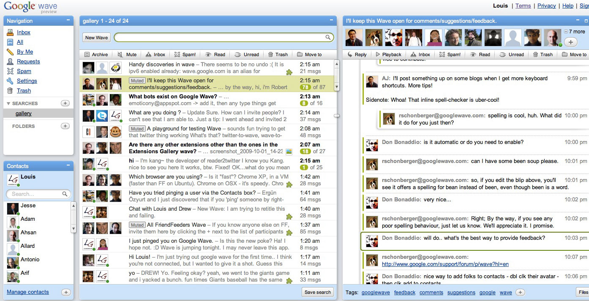The image size is (589, 301).
Task: Add a participant with the plus button
Action: click(x=571, y=42)
